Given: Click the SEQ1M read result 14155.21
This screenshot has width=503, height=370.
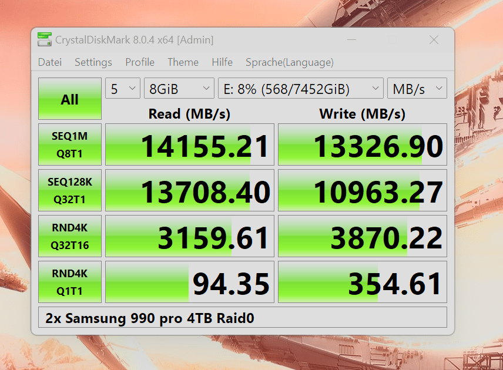Looking at the screenshot, I should click(x=190, y=144).
